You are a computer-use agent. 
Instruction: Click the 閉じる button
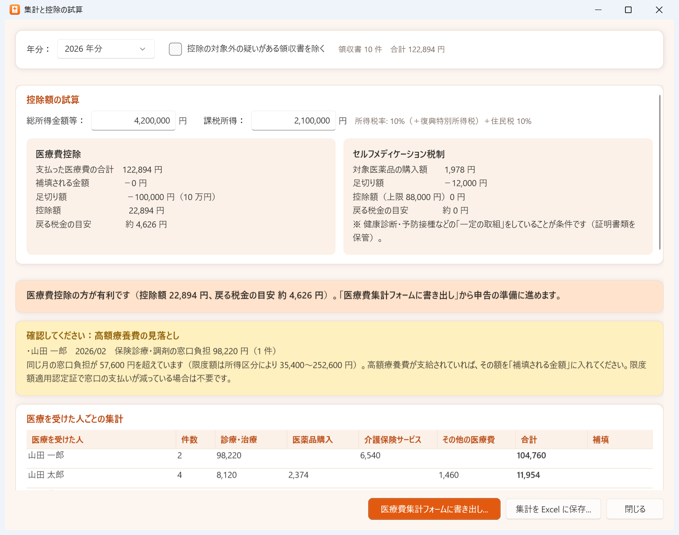tap(635, 509)
